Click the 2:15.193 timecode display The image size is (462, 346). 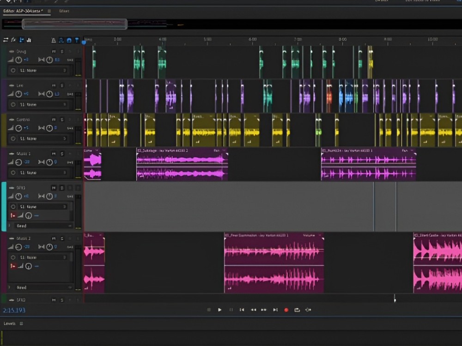pyautogui.click(x=14, y=310)
